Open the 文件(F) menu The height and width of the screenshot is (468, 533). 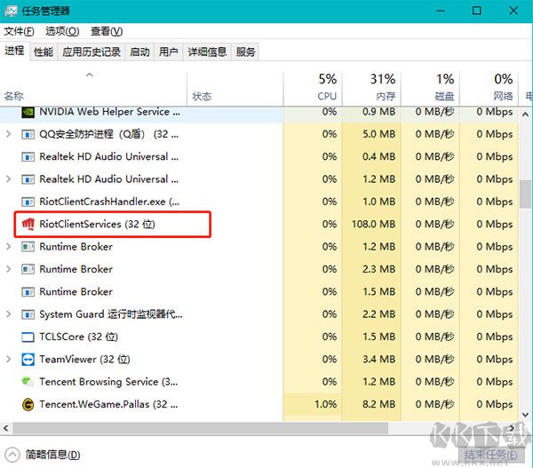[x=19, y=32]
